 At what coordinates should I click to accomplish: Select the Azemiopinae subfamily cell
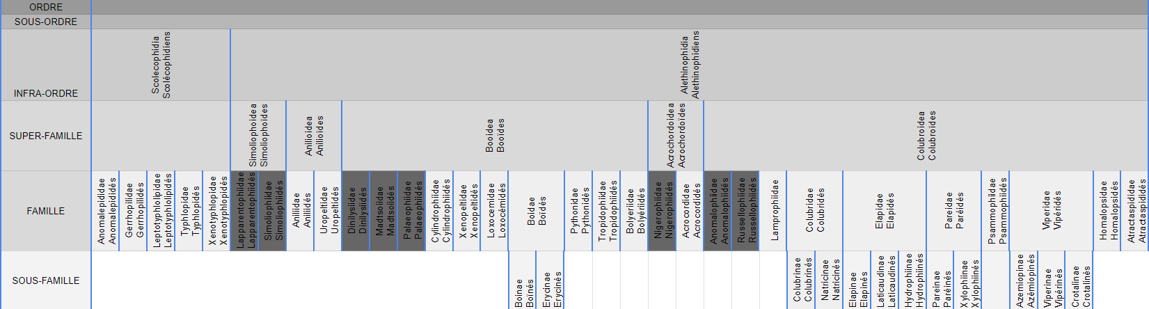(x=1024, y=280)
